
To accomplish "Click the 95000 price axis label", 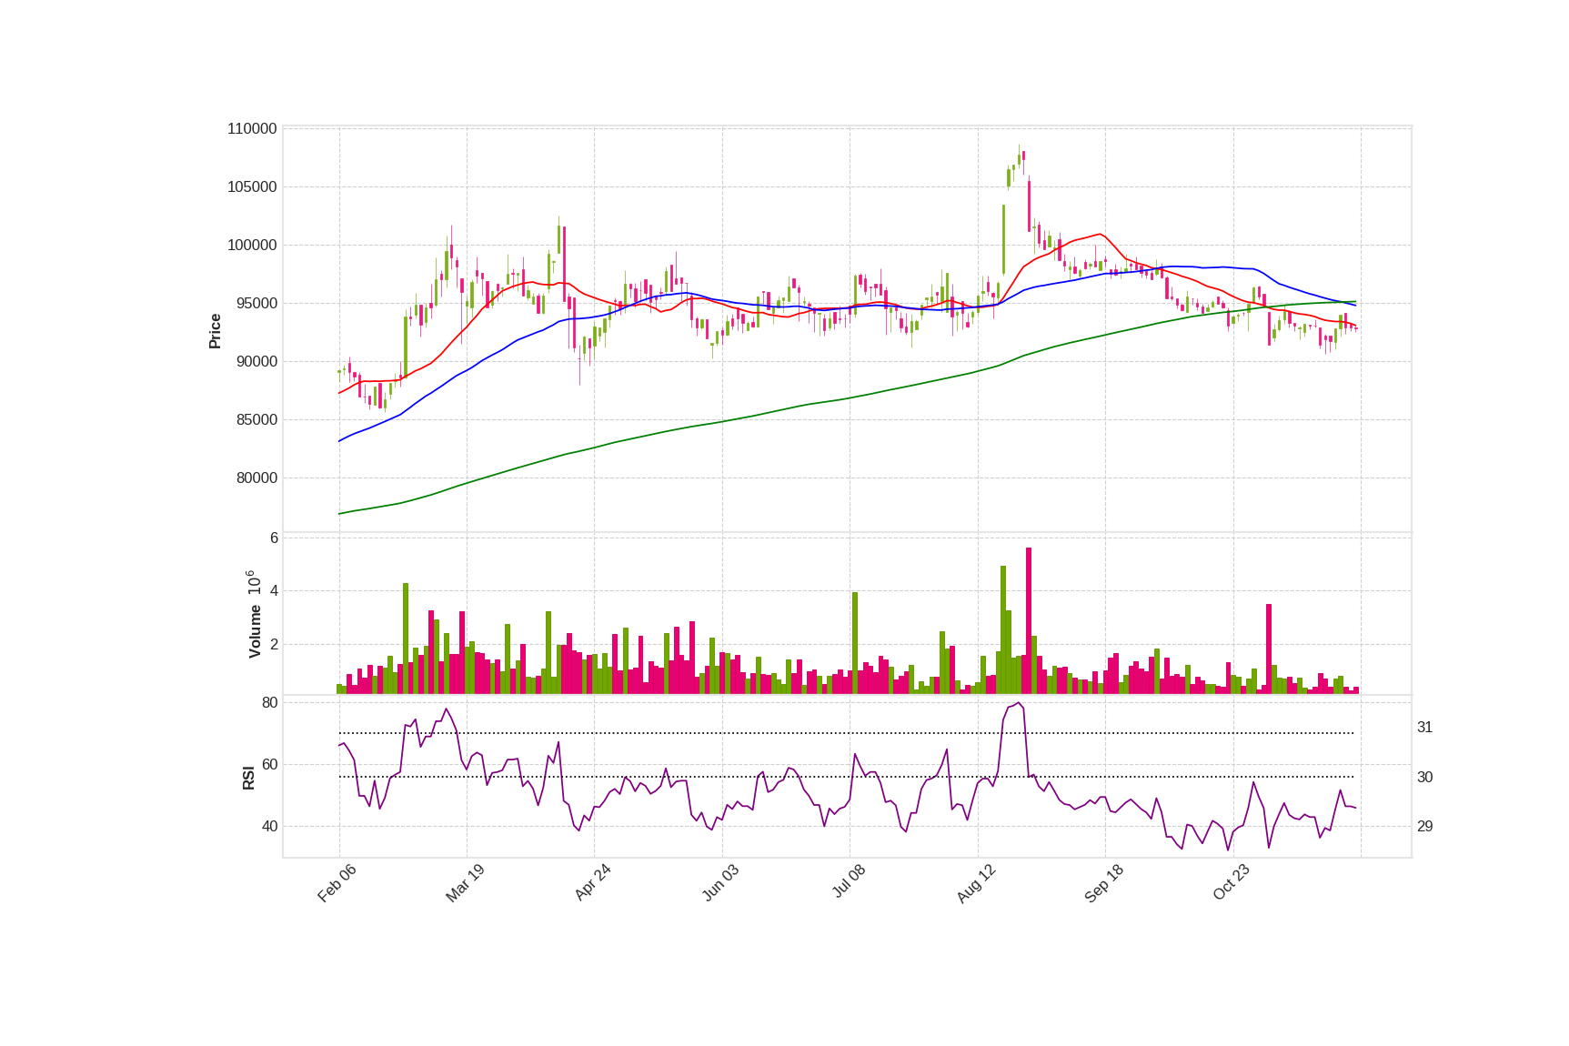I will point(256,304).
